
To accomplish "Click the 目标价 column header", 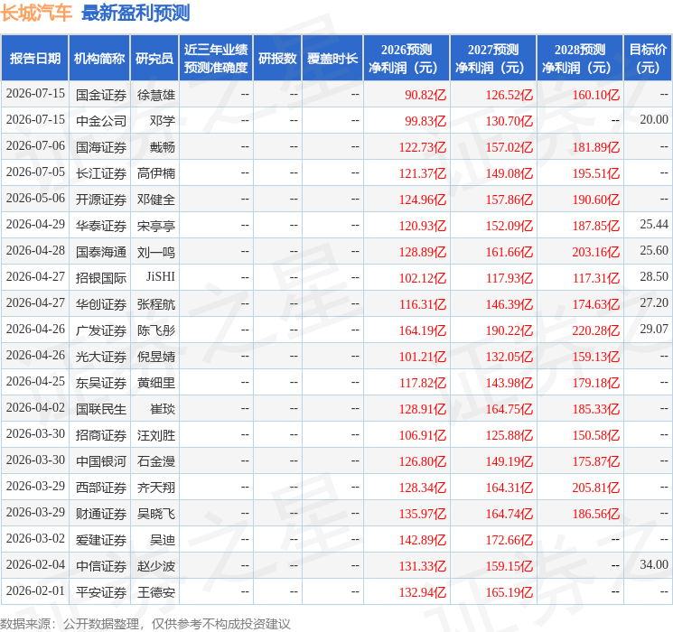I will click(648, 59).
